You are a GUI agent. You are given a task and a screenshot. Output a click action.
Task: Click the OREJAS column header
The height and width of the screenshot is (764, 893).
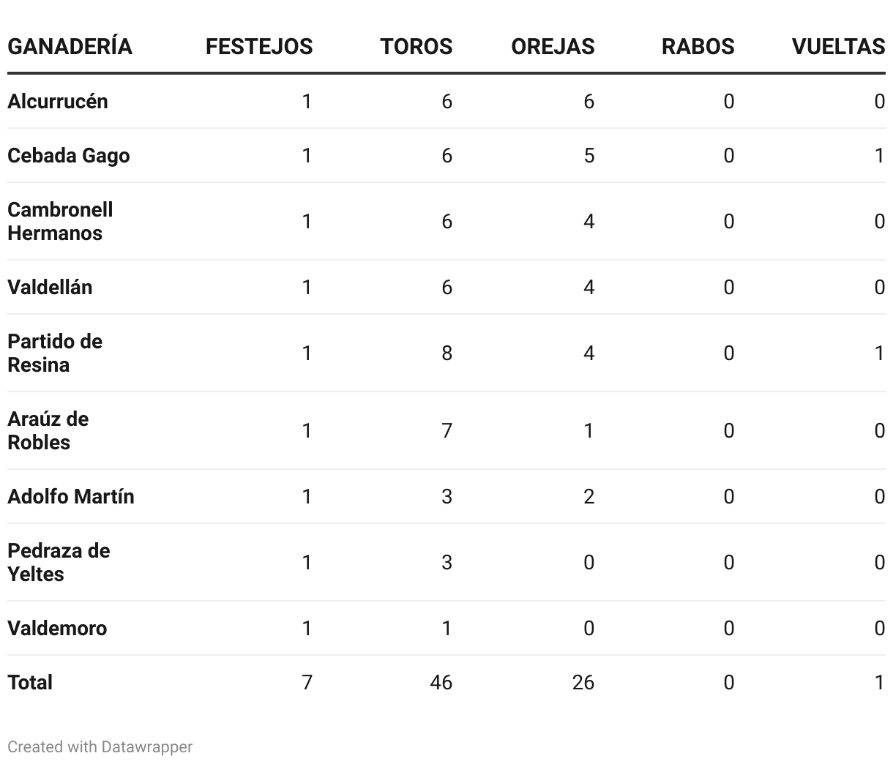point(553,47)
